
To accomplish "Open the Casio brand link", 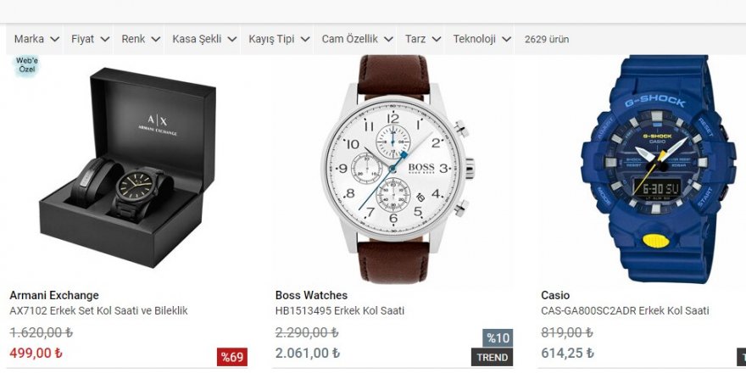I will [555, 295].
